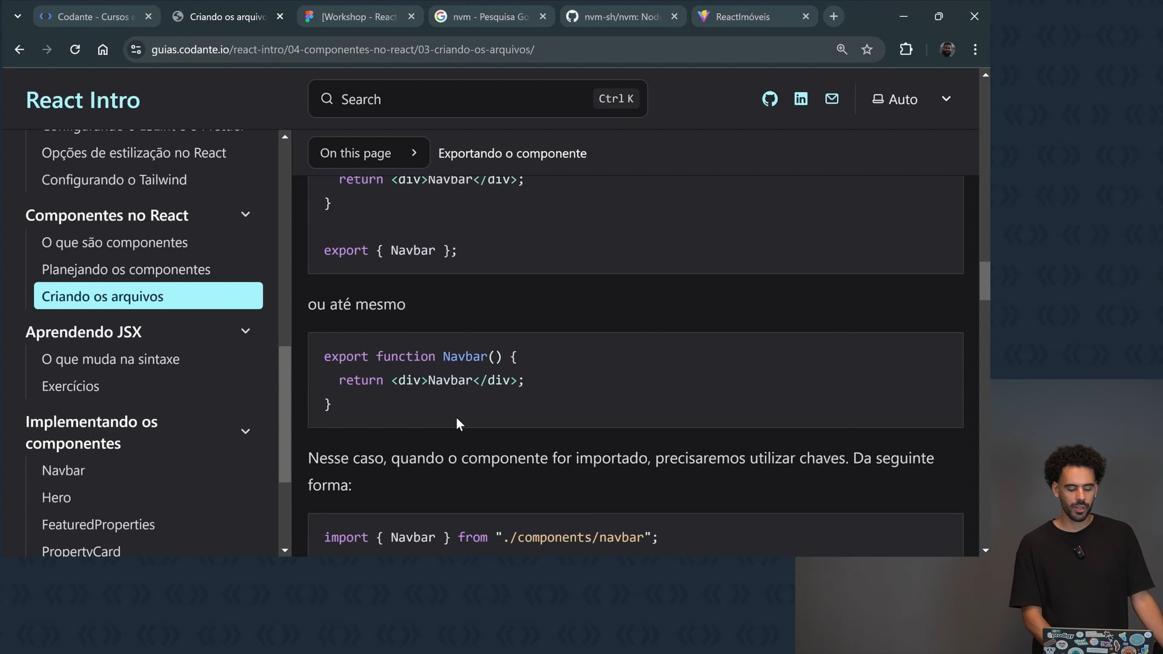Reload the page with refresh icon
Viewport: 1163px width, 654px height.
[75, 50]
